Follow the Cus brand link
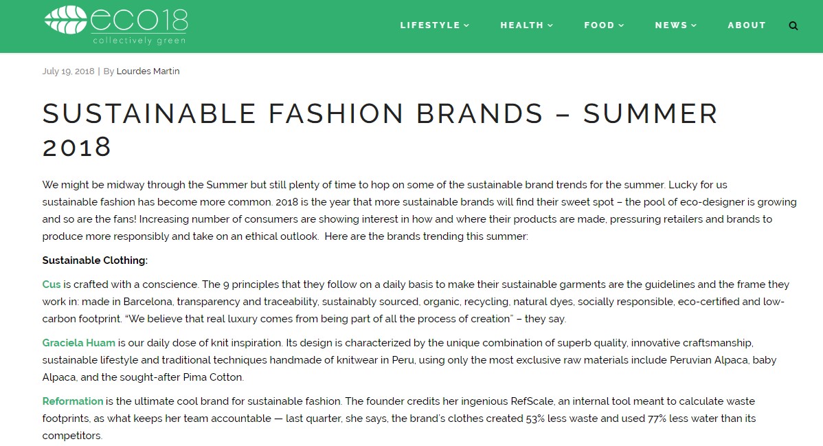This screenshot has width=823, height=446. [x=52, y=285]
